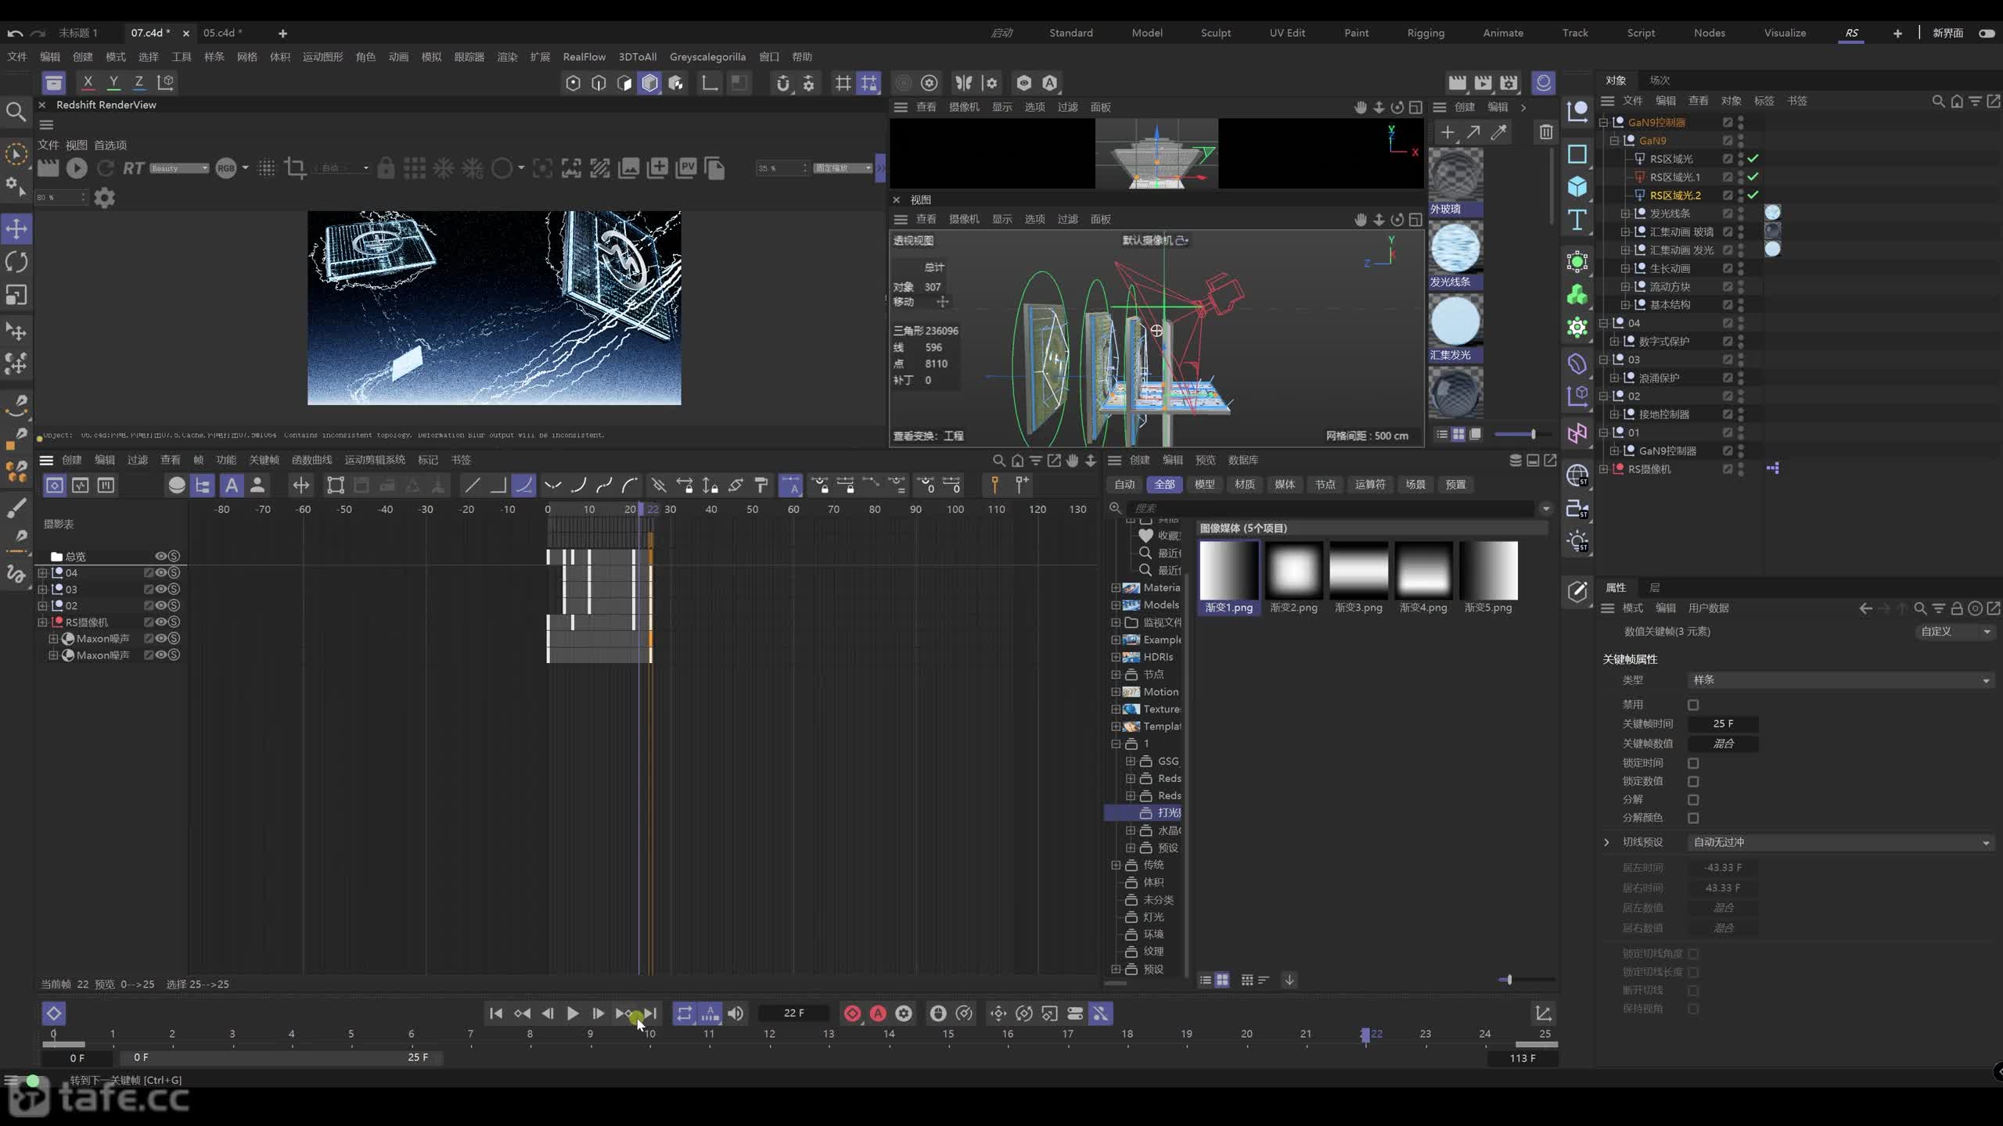
Task: Select the Rotate tool in left toolbar
Action: (16, 262)
